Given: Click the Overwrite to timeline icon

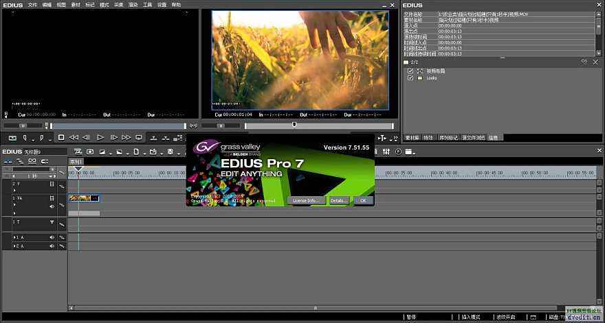Looking at the screenshot, I should [x=166, y=138].
